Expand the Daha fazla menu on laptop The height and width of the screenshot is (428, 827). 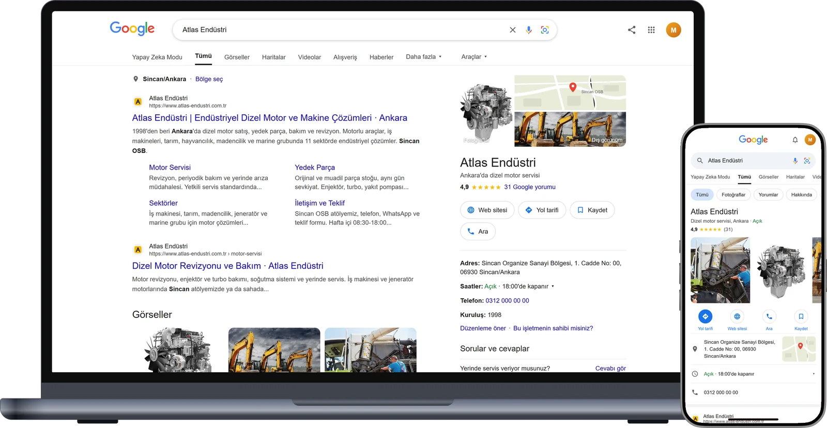point(424,57)
